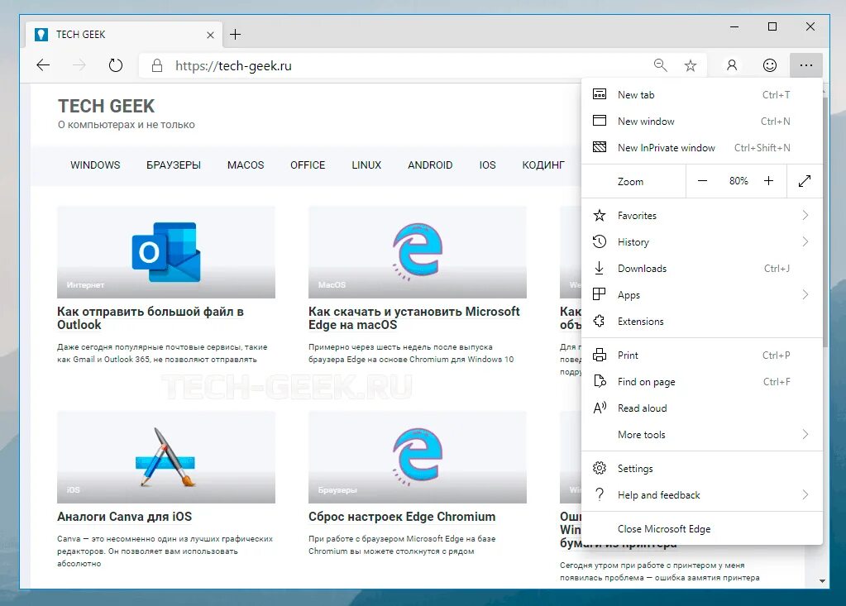Click the New InPrivate window icon
Screen dimensions: 846x606
click(x=600, y=146)
